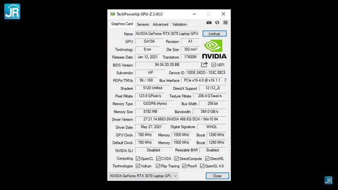Click the GPU field showing GA104
Viewport: 338px width, 190px height.
coord(149,41)
